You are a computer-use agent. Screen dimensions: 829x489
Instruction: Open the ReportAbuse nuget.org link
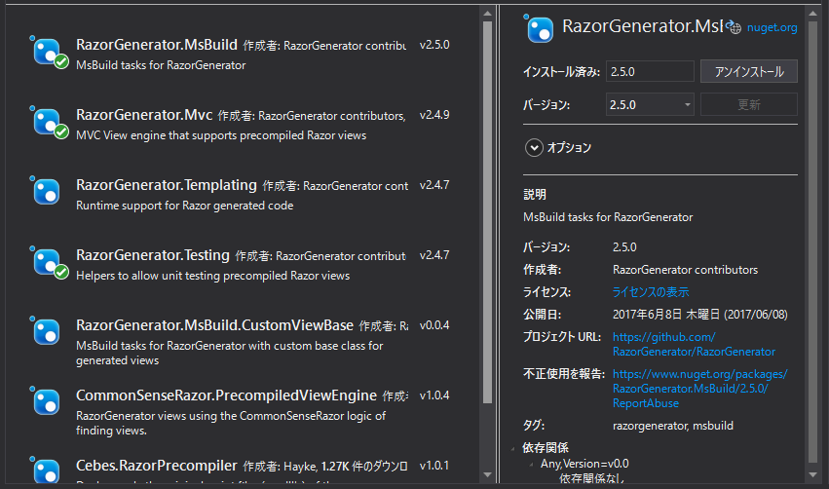[x=699, y=389]
